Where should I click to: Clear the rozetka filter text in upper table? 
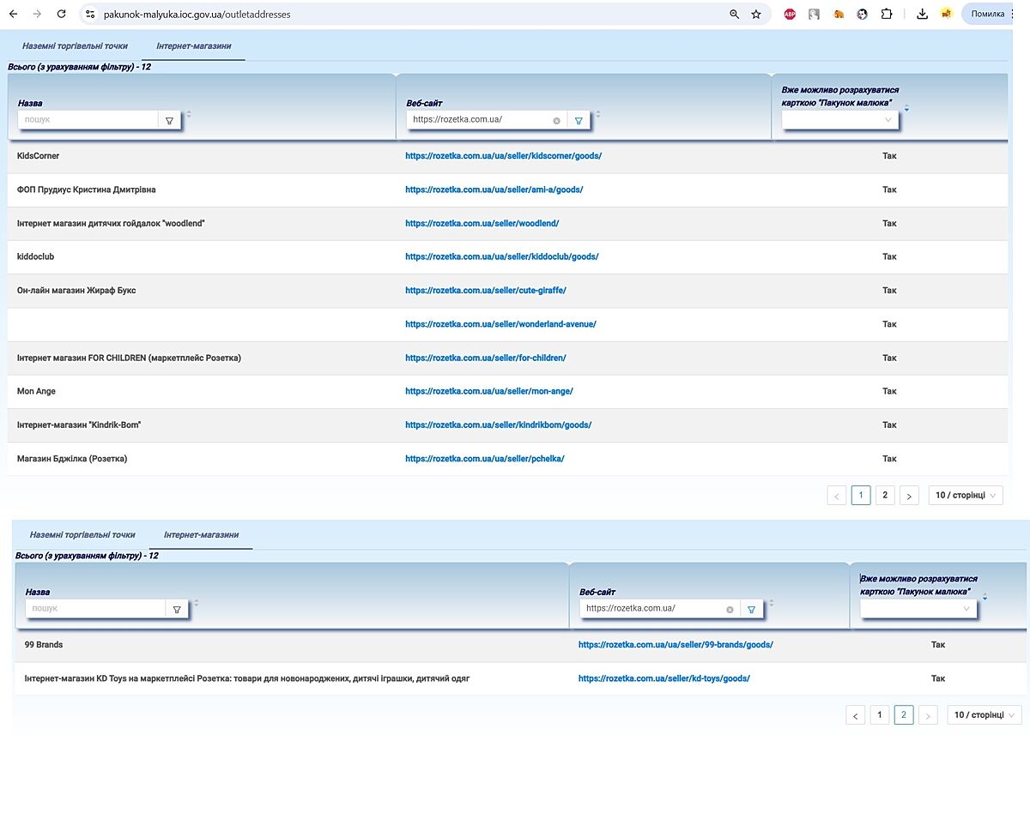point(556,121)
